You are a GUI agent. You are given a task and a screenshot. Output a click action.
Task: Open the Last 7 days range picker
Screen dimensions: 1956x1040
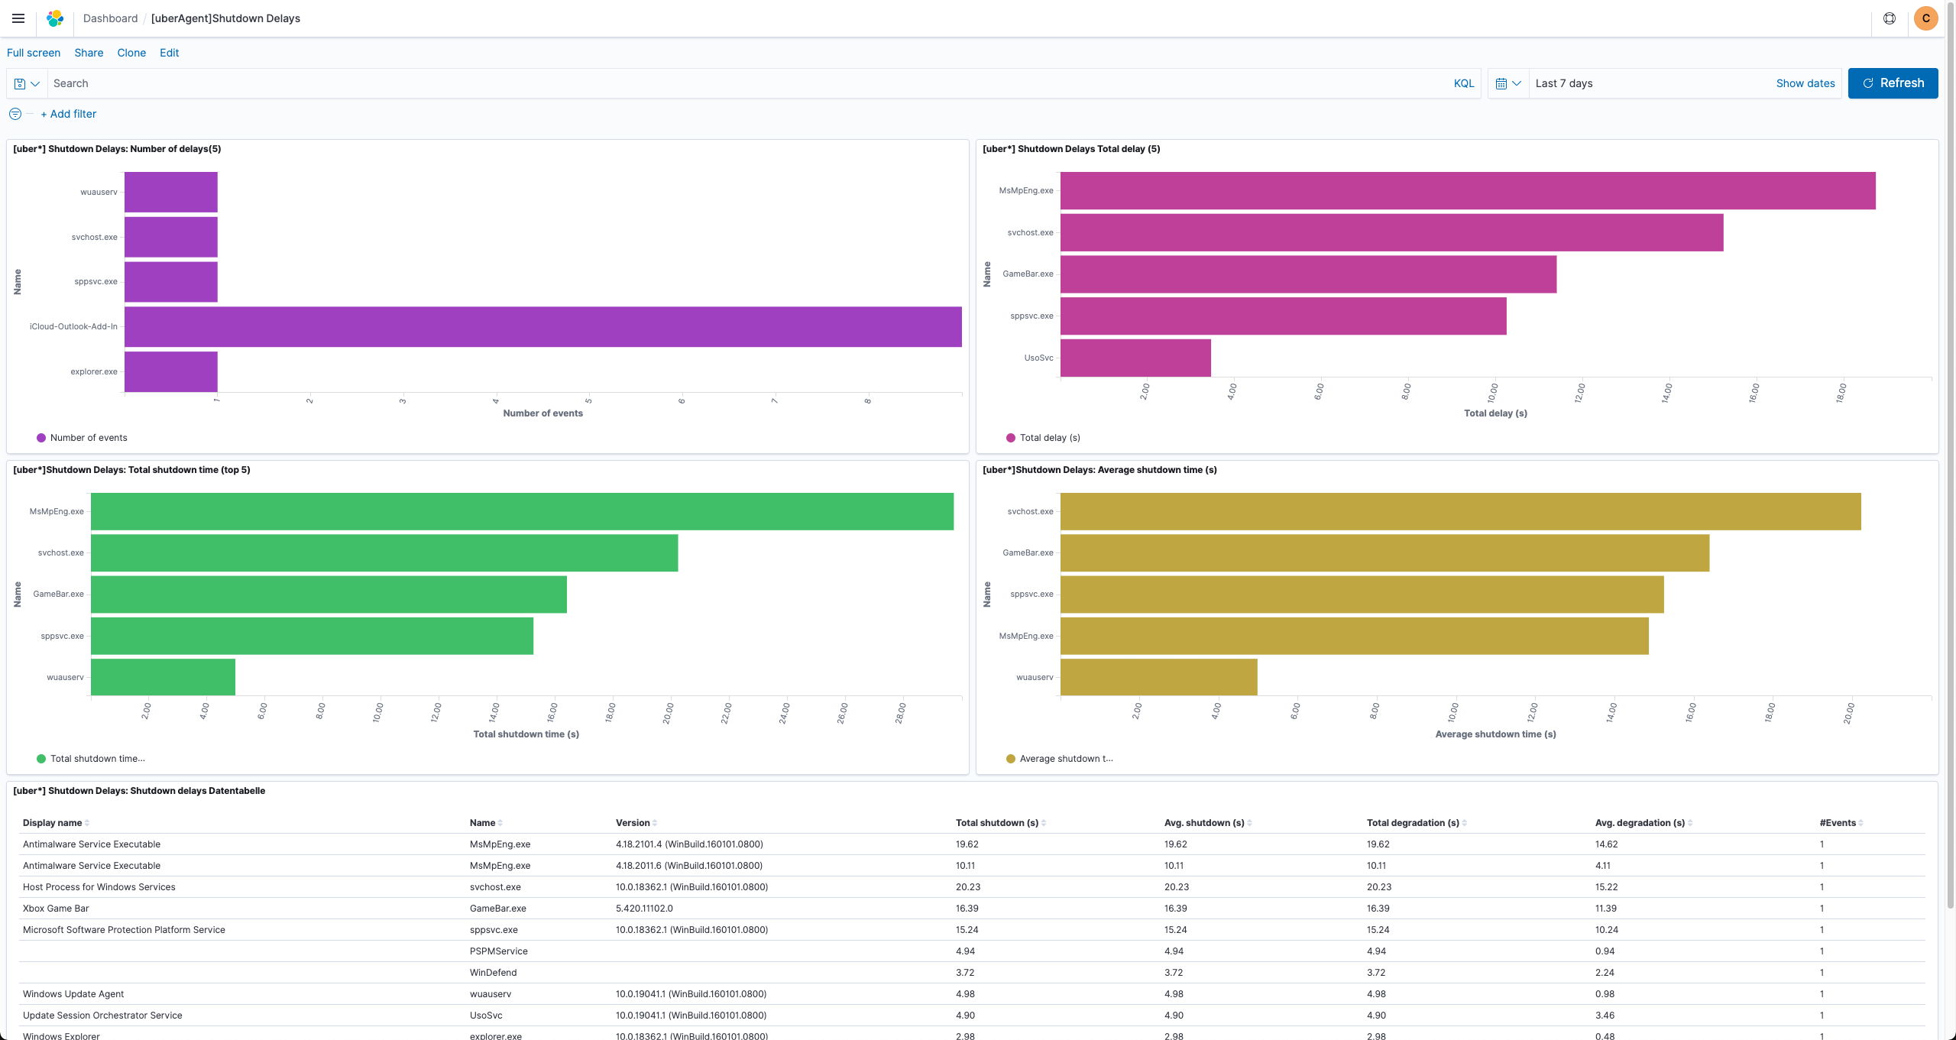(1564, 83)
